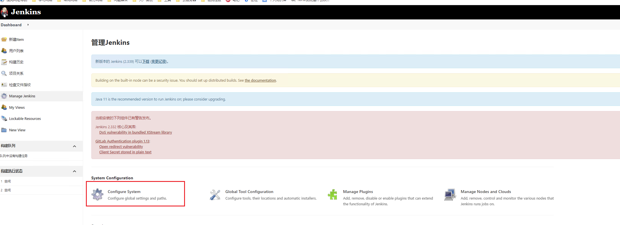Open the 项目关系 sidebar link
The height and width of the screenshot is (225, 620).
[16, 73]
